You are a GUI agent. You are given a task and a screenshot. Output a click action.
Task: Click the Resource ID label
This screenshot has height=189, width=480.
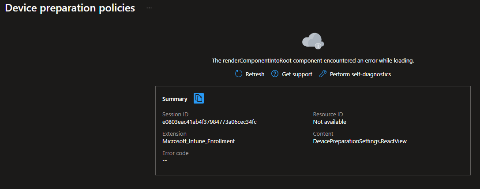click(328, 115)
